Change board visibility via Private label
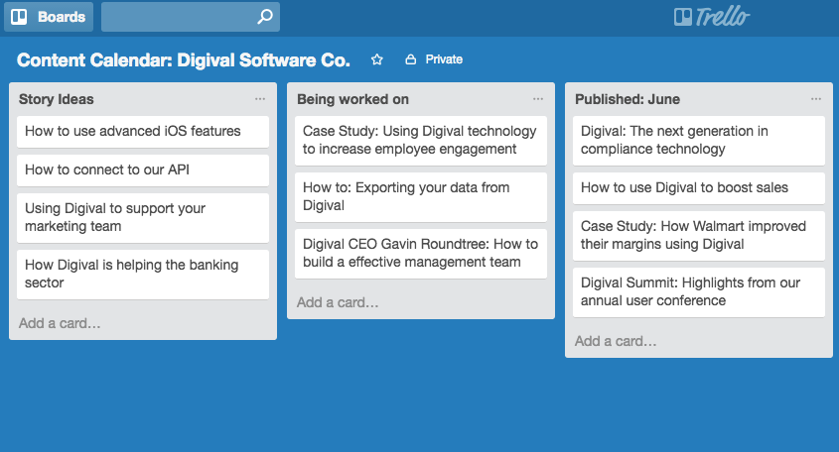The height and width of the screenshot is (452, 839). click(444, 59)
